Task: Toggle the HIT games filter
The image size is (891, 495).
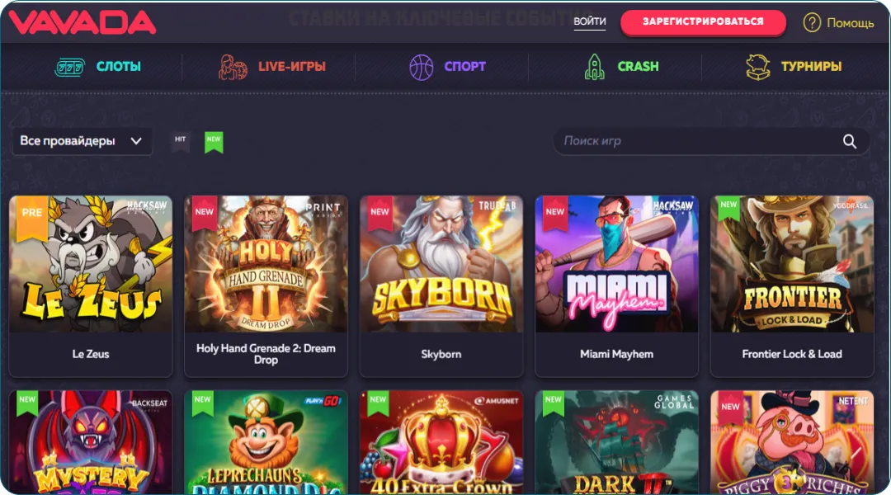Action: click(x=180, y=141)
